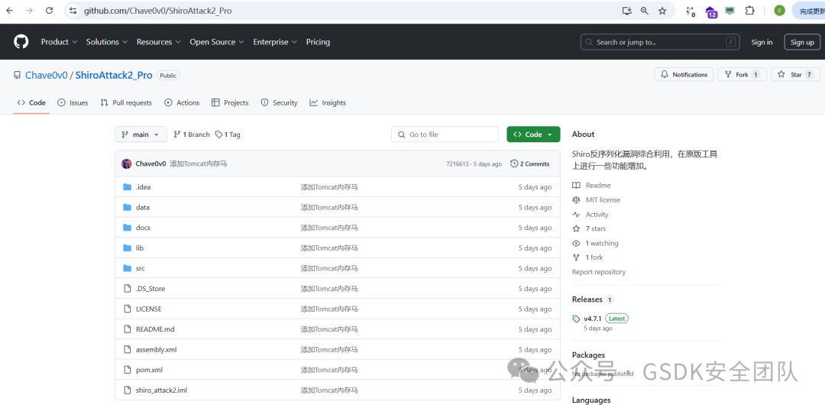Open the ShiroAttack2_Pro repository name link
The height and width of the screenshot is (405, 825).
coord(114,76)
